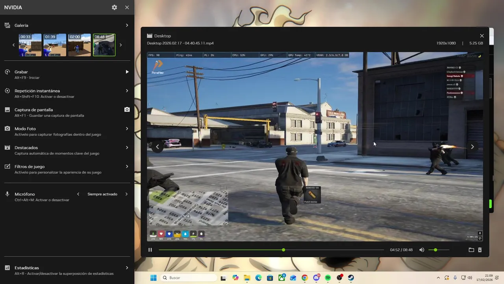Image resolution: width=504 pixels, height=284 pixels.
Task: Delete the video with trash icon
Action: [480, 250]
